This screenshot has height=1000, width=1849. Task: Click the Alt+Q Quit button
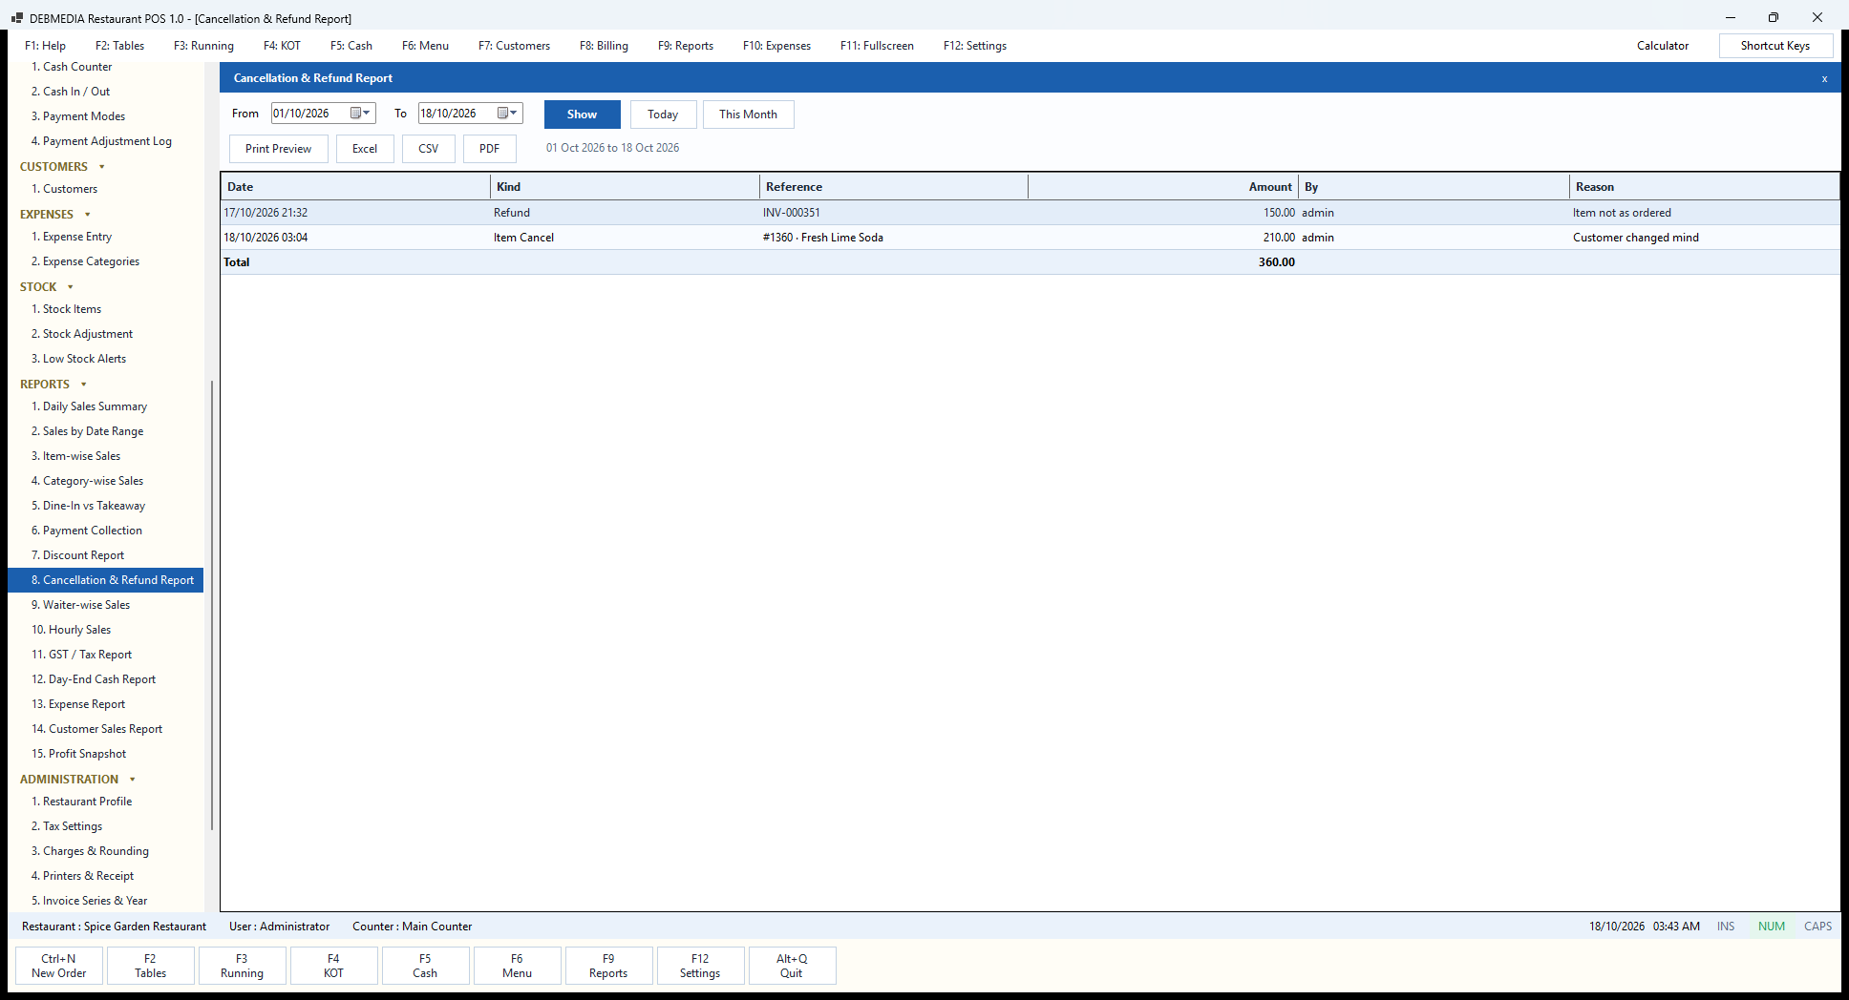[792, 966]
